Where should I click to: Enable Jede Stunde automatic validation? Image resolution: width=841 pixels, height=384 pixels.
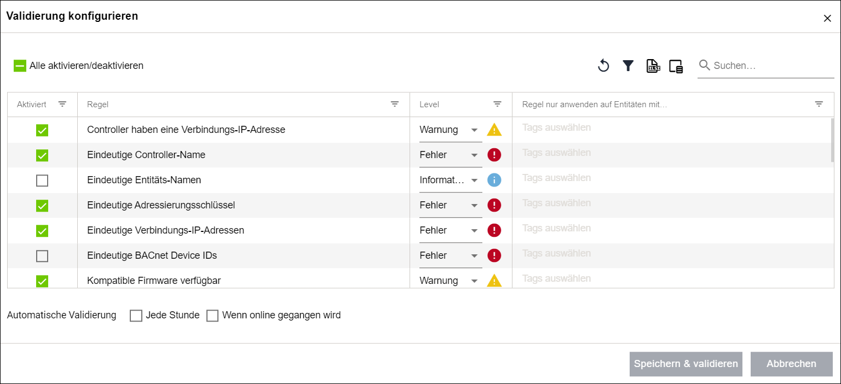[136, 316]
